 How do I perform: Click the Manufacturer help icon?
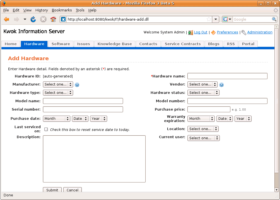[77, 85]
